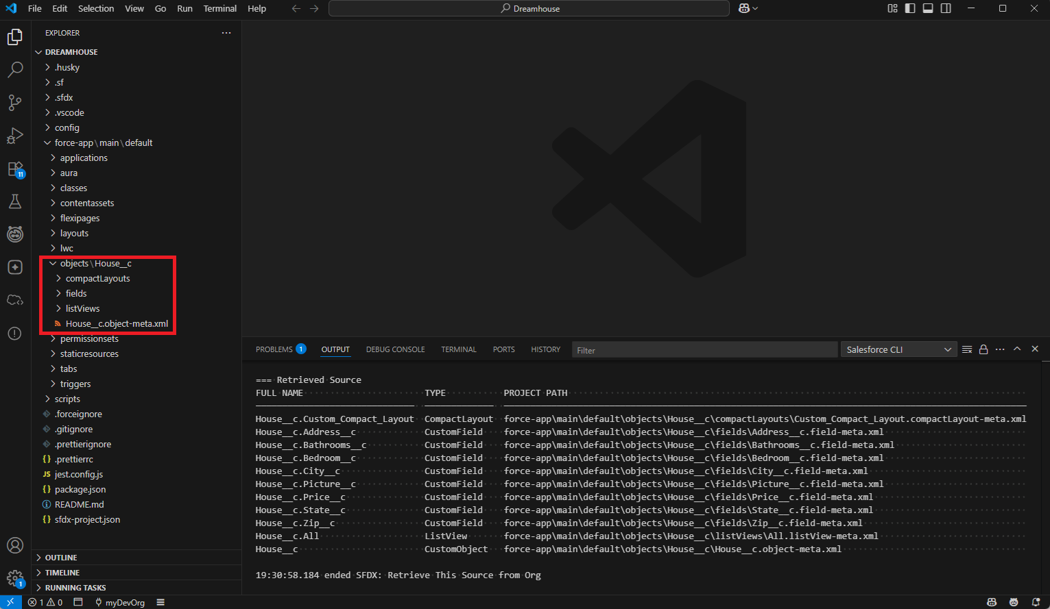Switch to the PORTS tab
The height and width of the screenshot is (609, 1050).
tap(503, 349)
